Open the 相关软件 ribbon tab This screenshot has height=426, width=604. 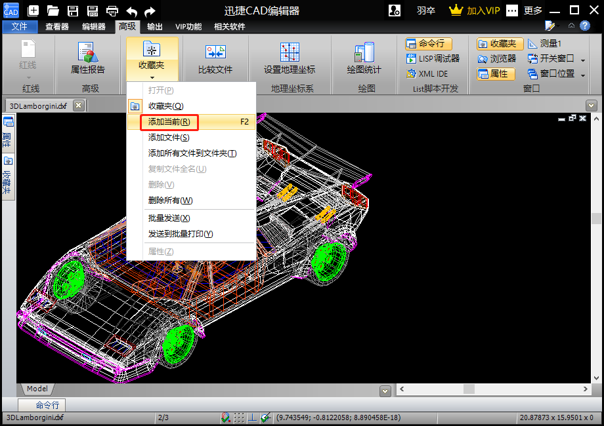(x=230, y=26)
